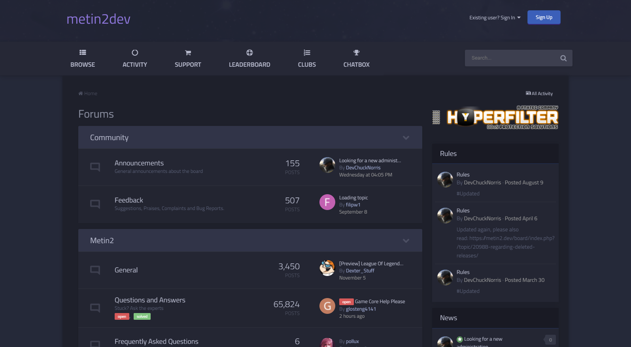Click the Questions and Answers forum icon
The width and height of the screenshot is (631, 347).
[95, 308]
